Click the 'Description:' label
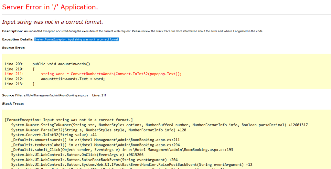Screen dimensions: 331x169 [13, 31]
